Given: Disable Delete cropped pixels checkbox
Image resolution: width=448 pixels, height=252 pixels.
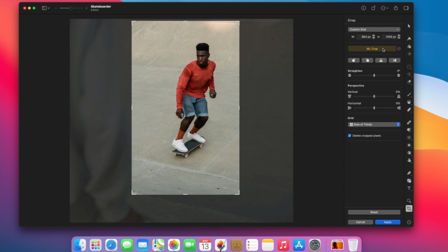Looking at the screenshot, I should 349,135.
